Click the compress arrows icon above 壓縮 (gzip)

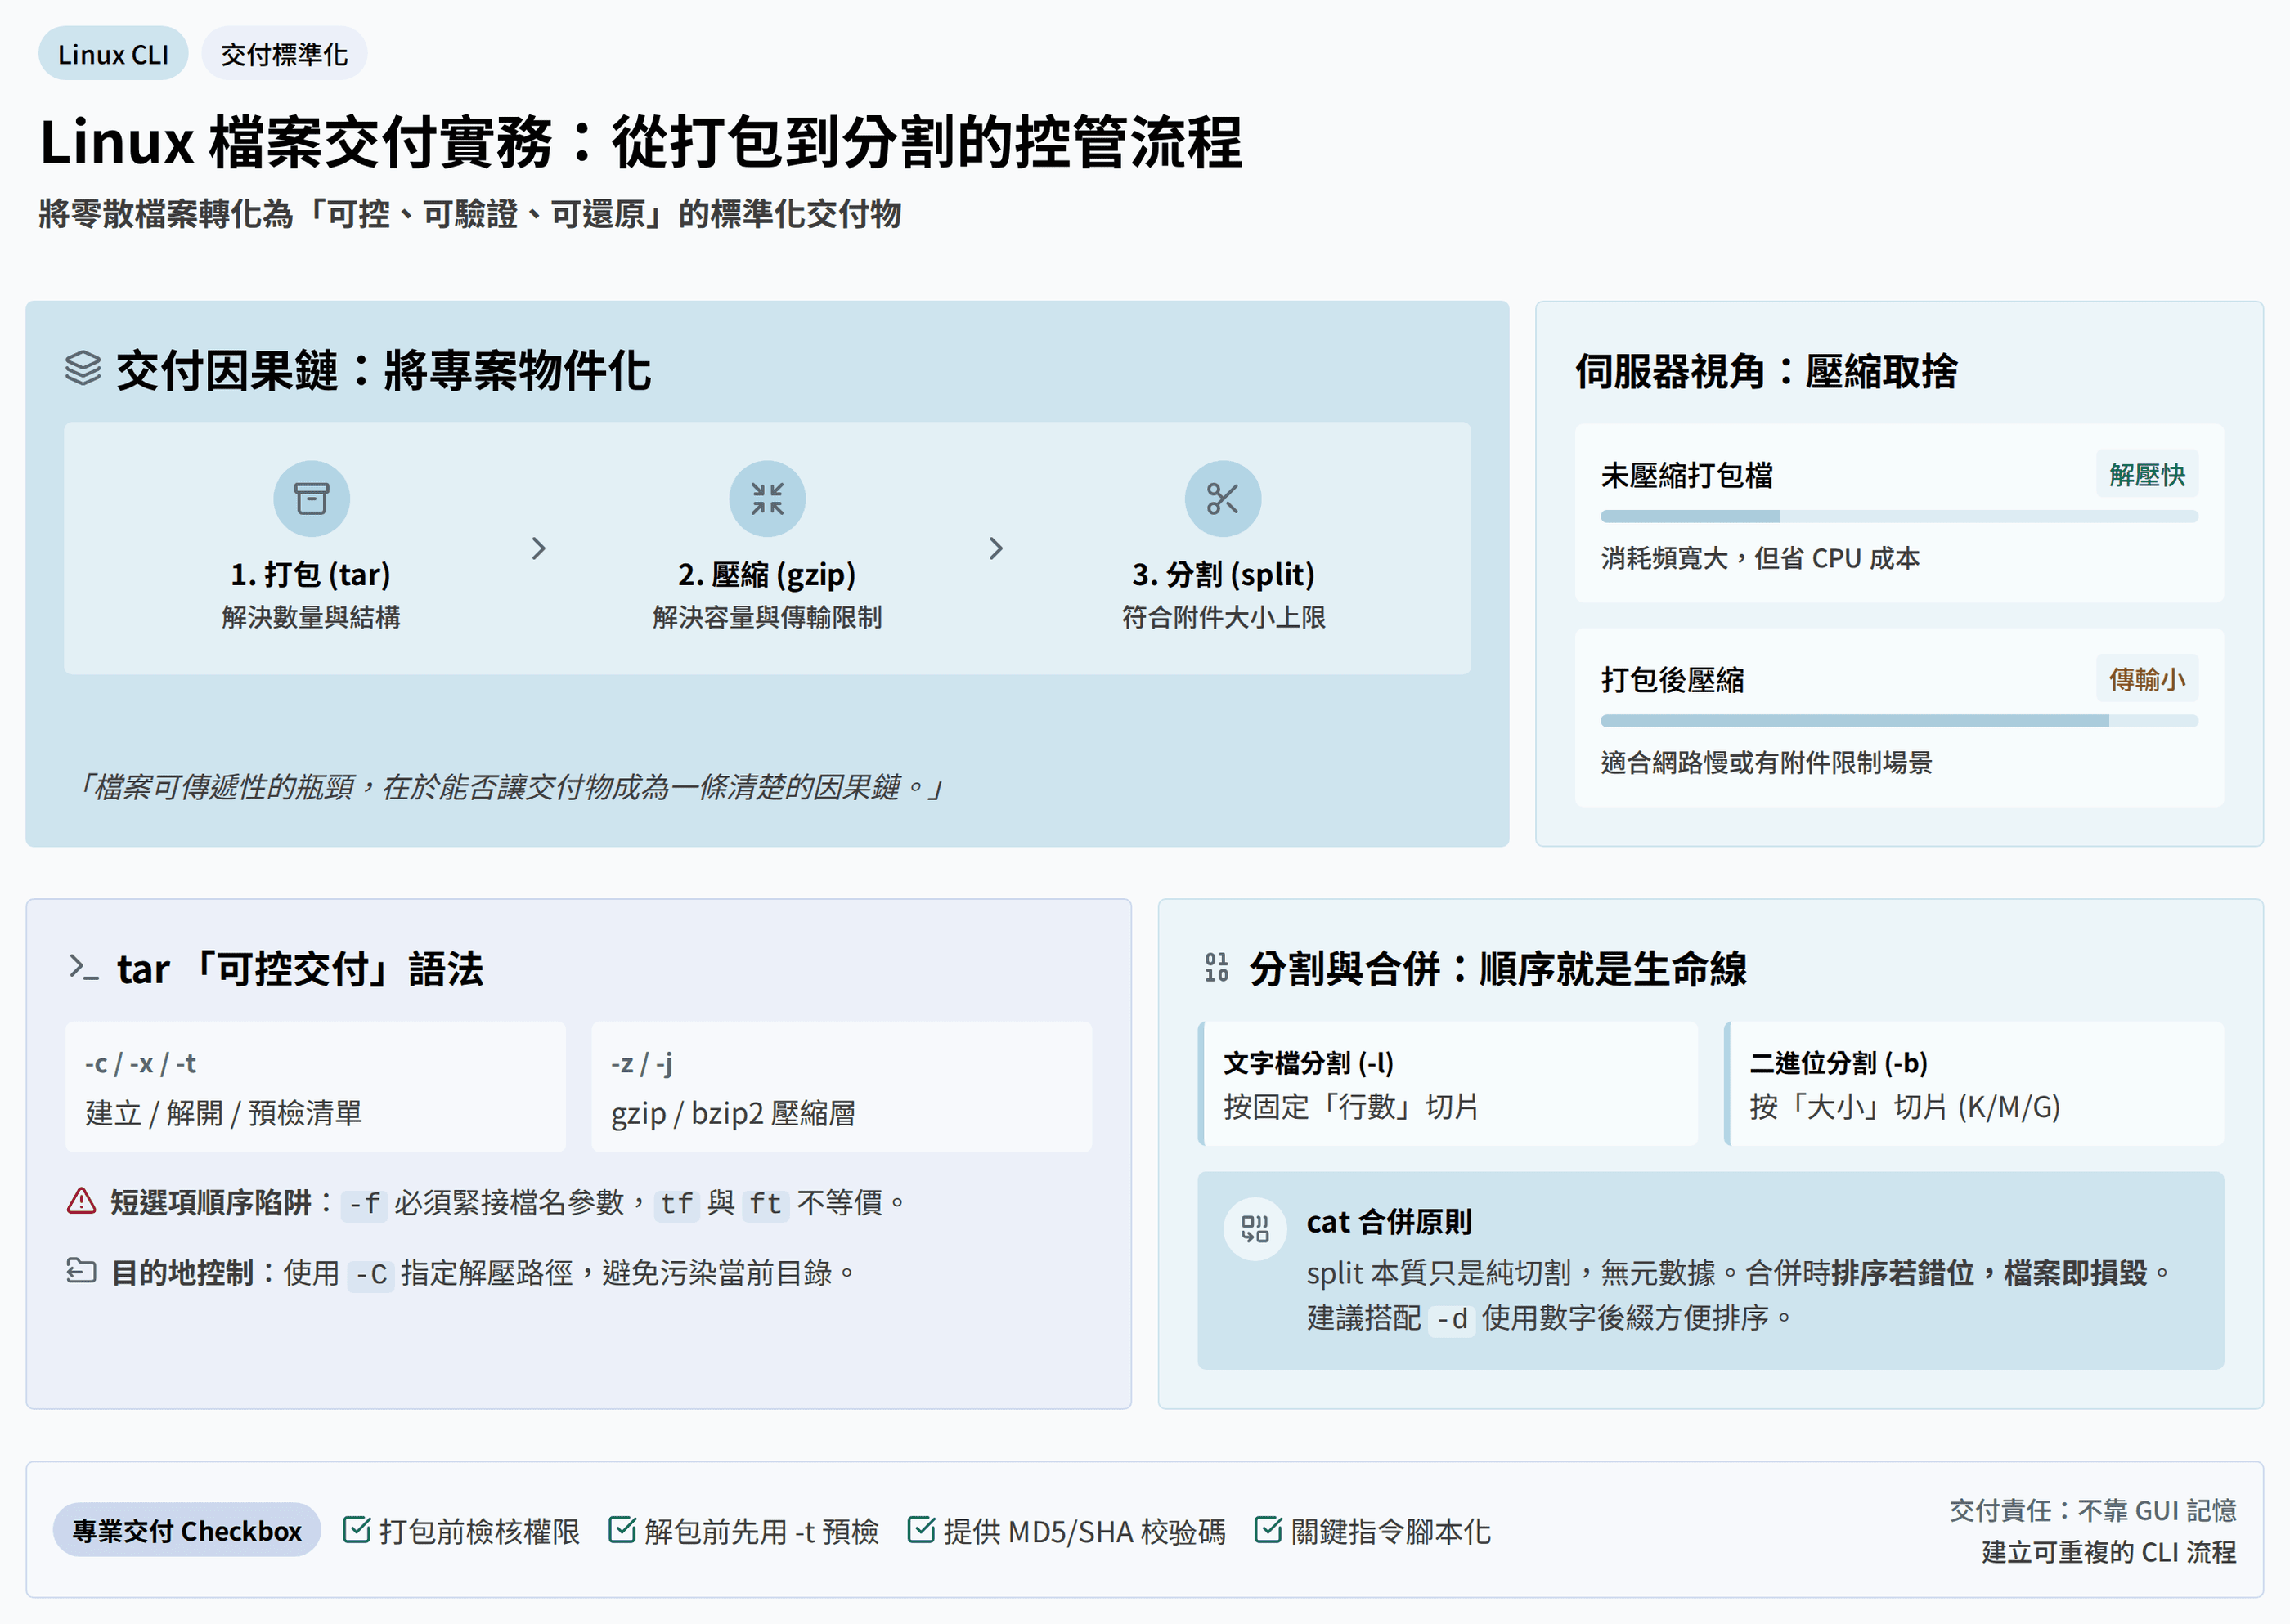click(766, 498)
